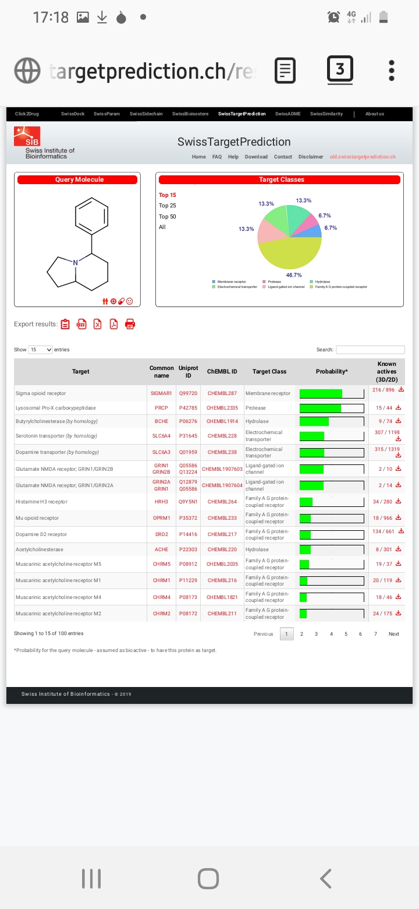Viewport: 419px width, 909px height.
Task: Open the browser tabs switcher showing 3
Action: [x=340, y=71]
